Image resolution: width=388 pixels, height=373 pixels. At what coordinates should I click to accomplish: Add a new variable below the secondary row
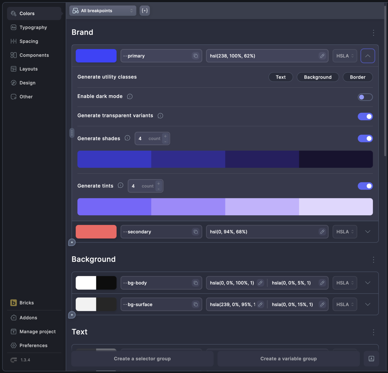tap(72, 242)
